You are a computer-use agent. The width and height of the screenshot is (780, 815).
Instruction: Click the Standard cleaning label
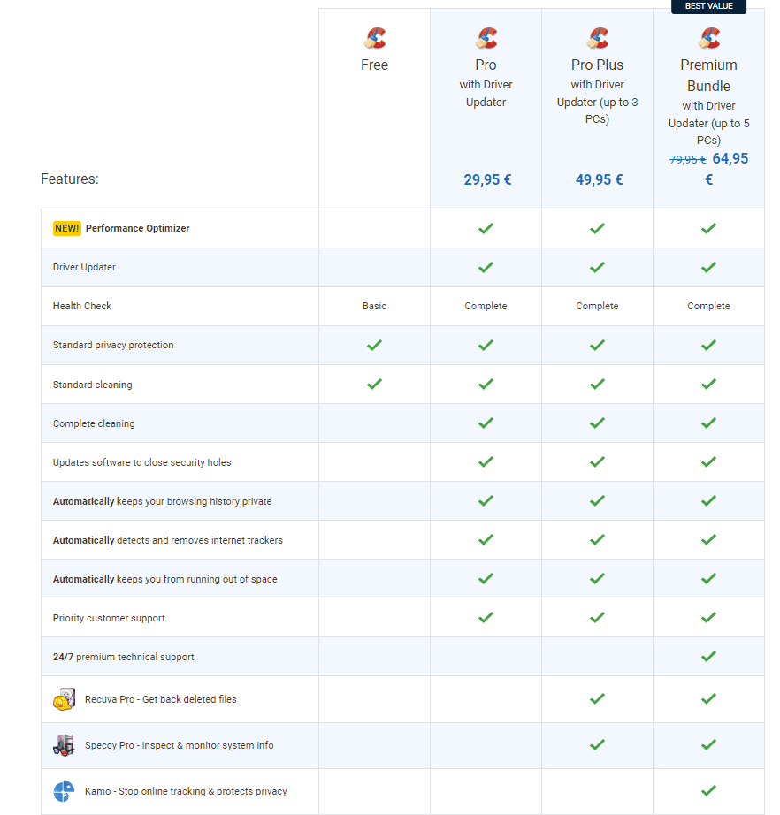93,385
